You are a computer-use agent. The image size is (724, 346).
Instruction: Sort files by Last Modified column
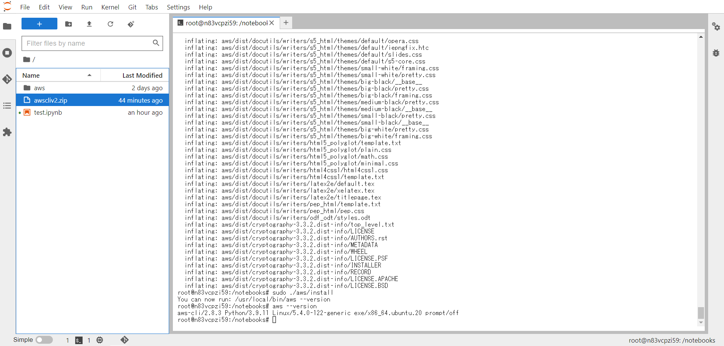(142, 75)
